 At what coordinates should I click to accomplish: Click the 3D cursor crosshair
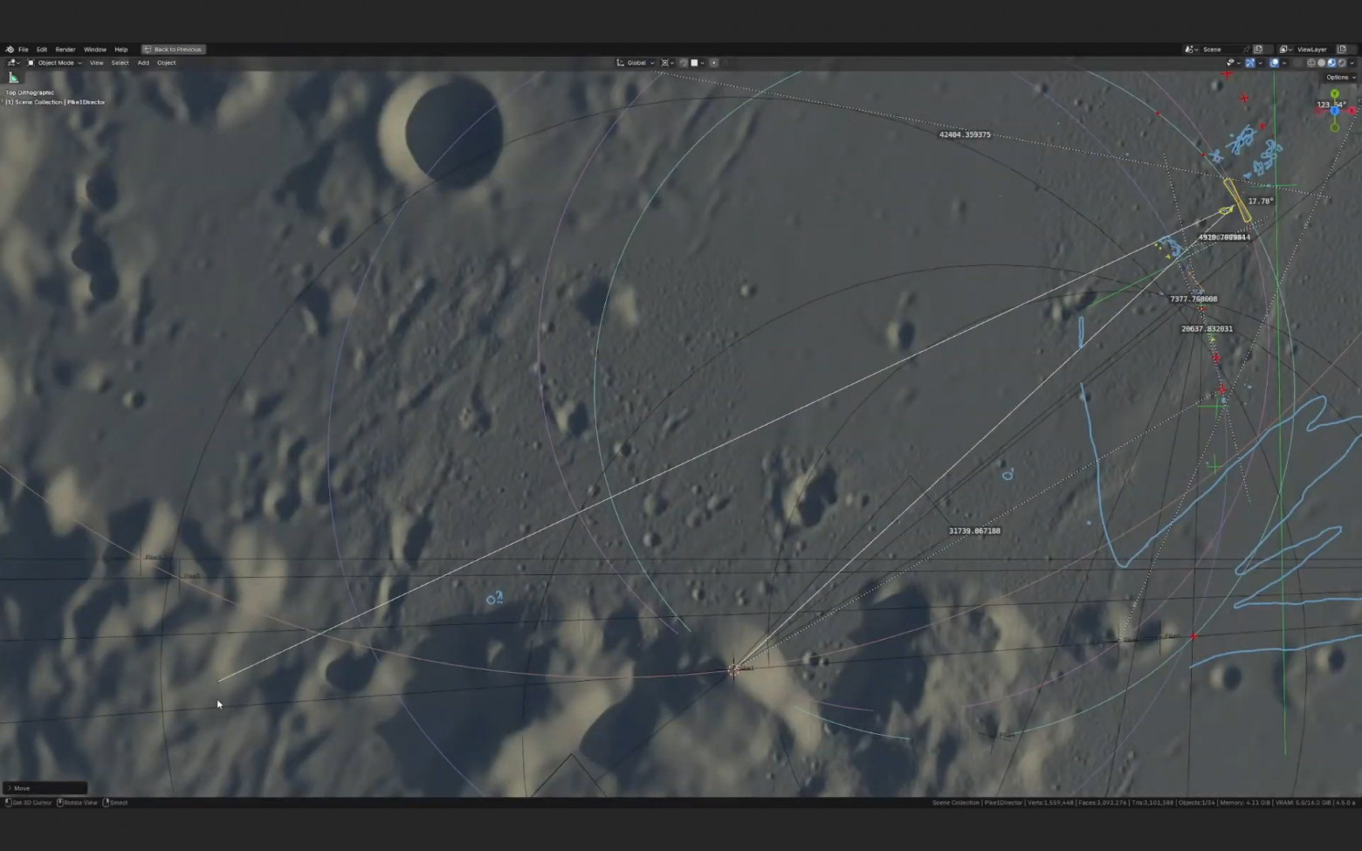point(733,669)
